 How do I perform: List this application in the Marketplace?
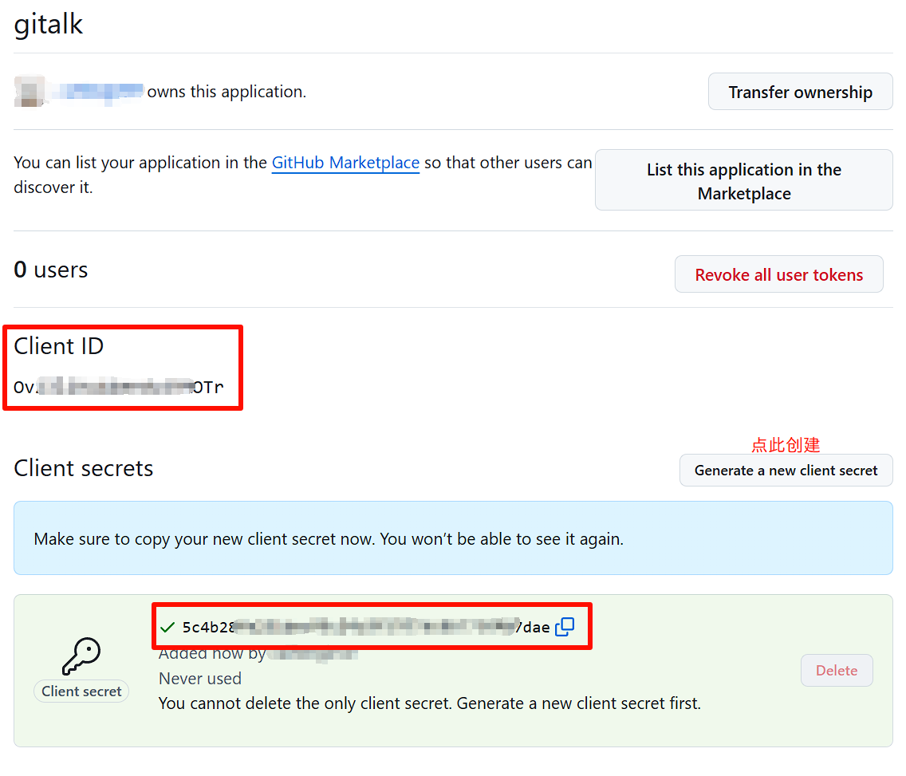(743, 181)
